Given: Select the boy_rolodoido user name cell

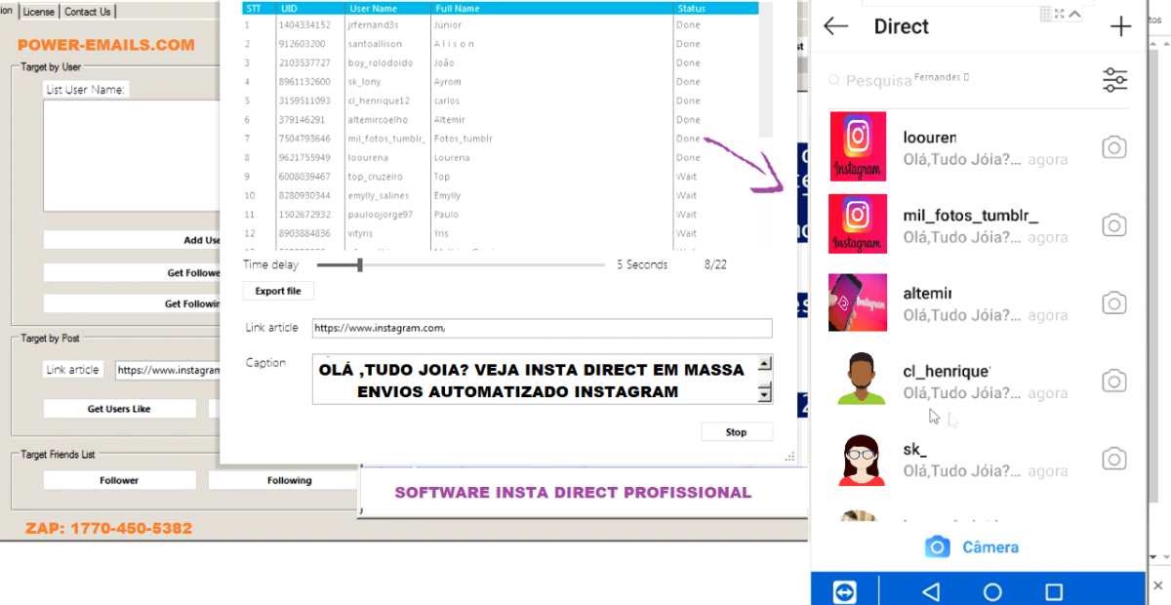Looking at the screenshot, I should point(380,62).
